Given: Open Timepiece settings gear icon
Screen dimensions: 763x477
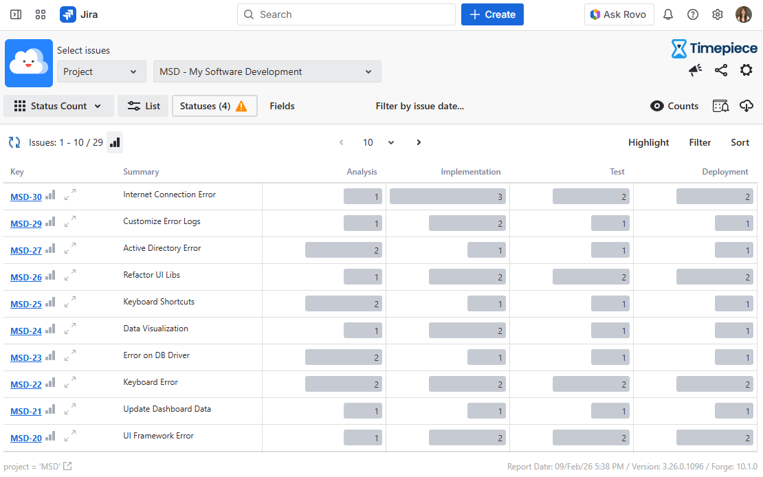Looking at the screenshot, I should click(746, 70).
